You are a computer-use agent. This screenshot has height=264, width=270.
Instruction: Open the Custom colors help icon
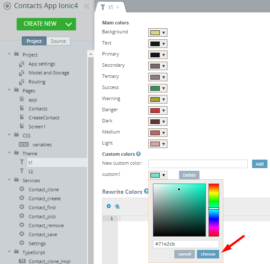click(138, 154)
